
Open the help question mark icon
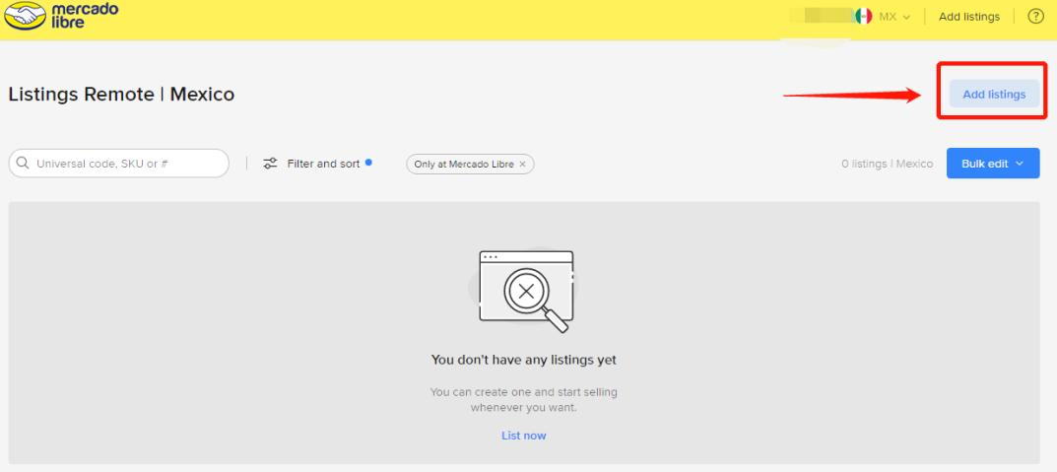pyautogui.click(x=1035, y=17)
